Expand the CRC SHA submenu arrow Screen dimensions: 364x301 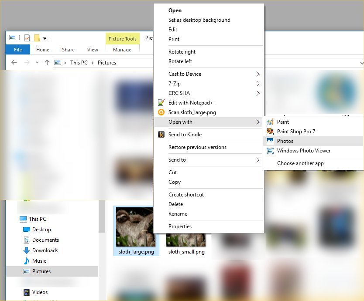click(x=258, y=93)
